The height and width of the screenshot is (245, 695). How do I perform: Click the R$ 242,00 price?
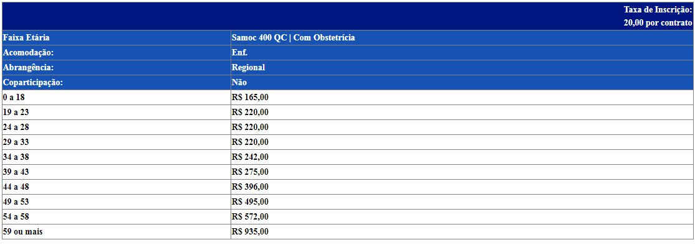(250, 157)
